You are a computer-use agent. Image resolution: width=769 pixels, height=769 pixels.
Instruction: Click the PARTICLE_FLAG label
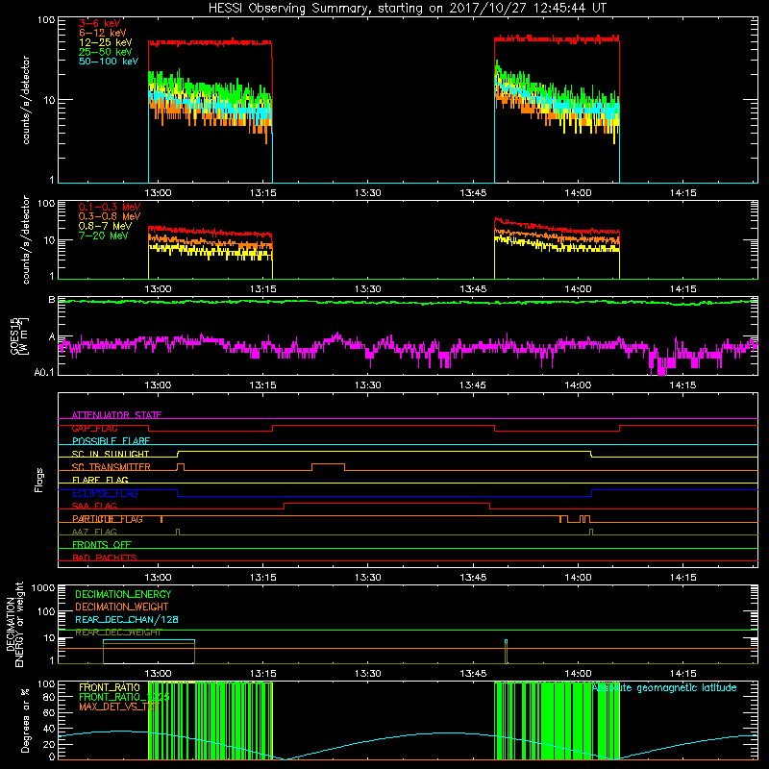coord(108,519)
